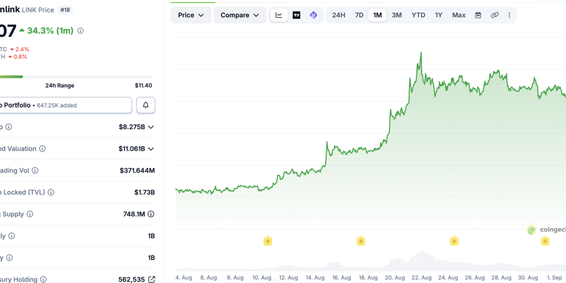The image size is (566, 283).
Task: Switch to line chart view icon
Action: click(279, 15)
